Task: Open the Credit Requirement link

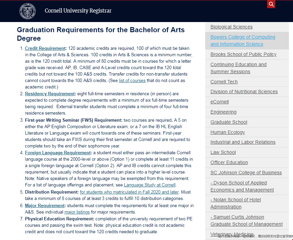Action: [x=45, y=48]
